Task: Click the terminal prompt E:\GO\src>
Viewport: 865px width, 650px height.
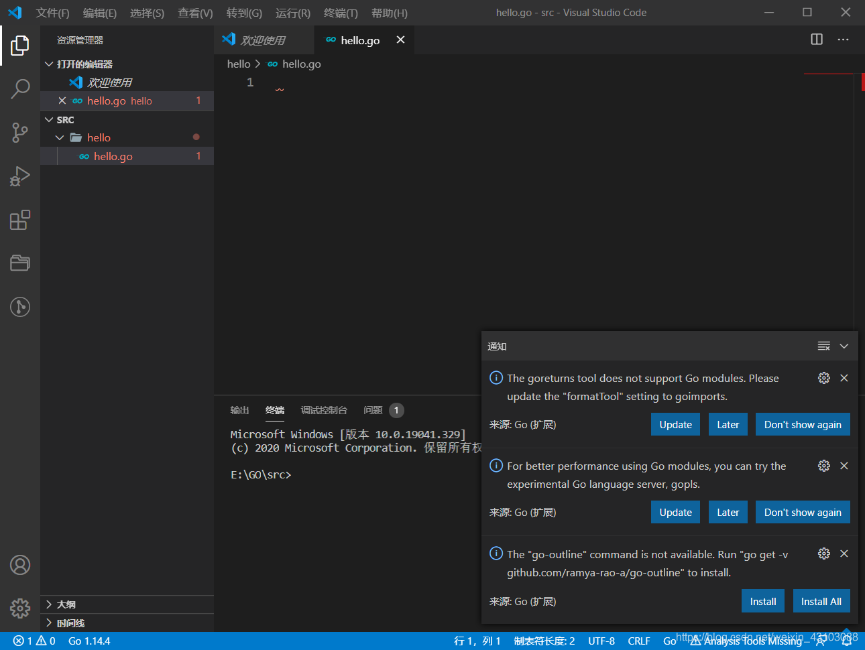Action: click(x=261, y=474)
